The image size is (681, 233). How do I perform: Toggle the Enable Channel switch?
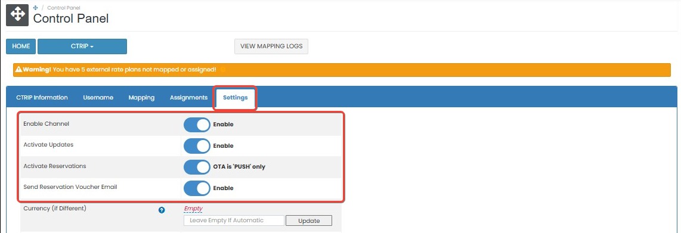(197, 125)
